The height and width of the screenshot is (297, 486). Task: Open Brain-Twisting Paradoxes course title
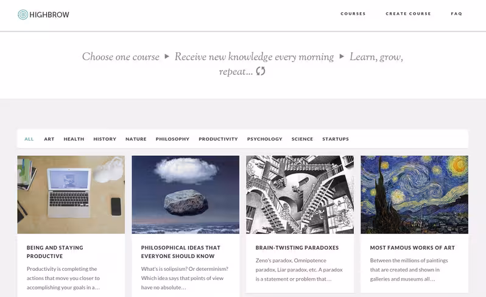pos(297,248)
